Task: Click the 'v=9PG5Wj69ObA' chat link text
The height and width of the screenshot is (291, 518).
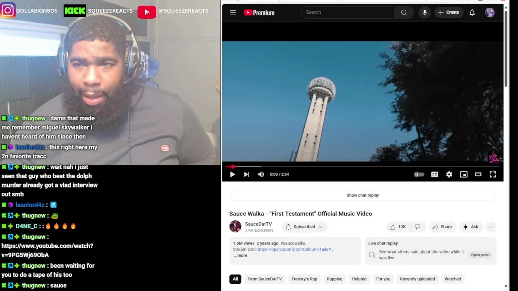Action: pyautogui.click(x=25, y=255)
